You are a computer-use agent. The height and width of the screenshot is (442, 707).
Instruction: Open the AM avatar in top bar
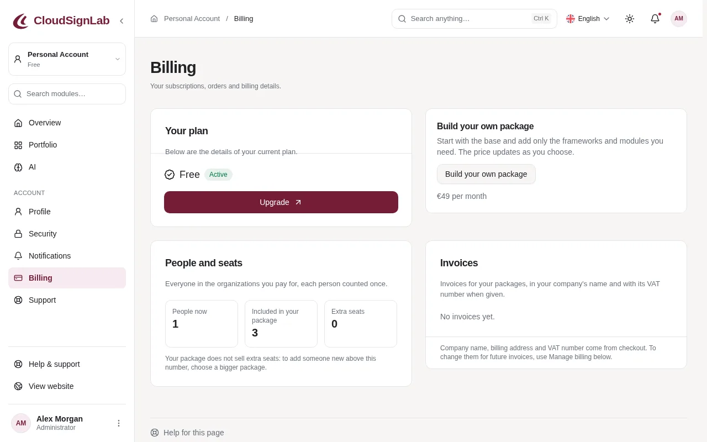tap(679, 19)
